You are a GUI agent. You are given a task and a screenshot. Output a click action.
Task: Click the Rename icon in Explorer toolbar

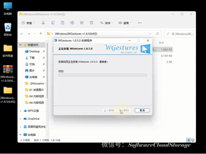click(72, 23)
